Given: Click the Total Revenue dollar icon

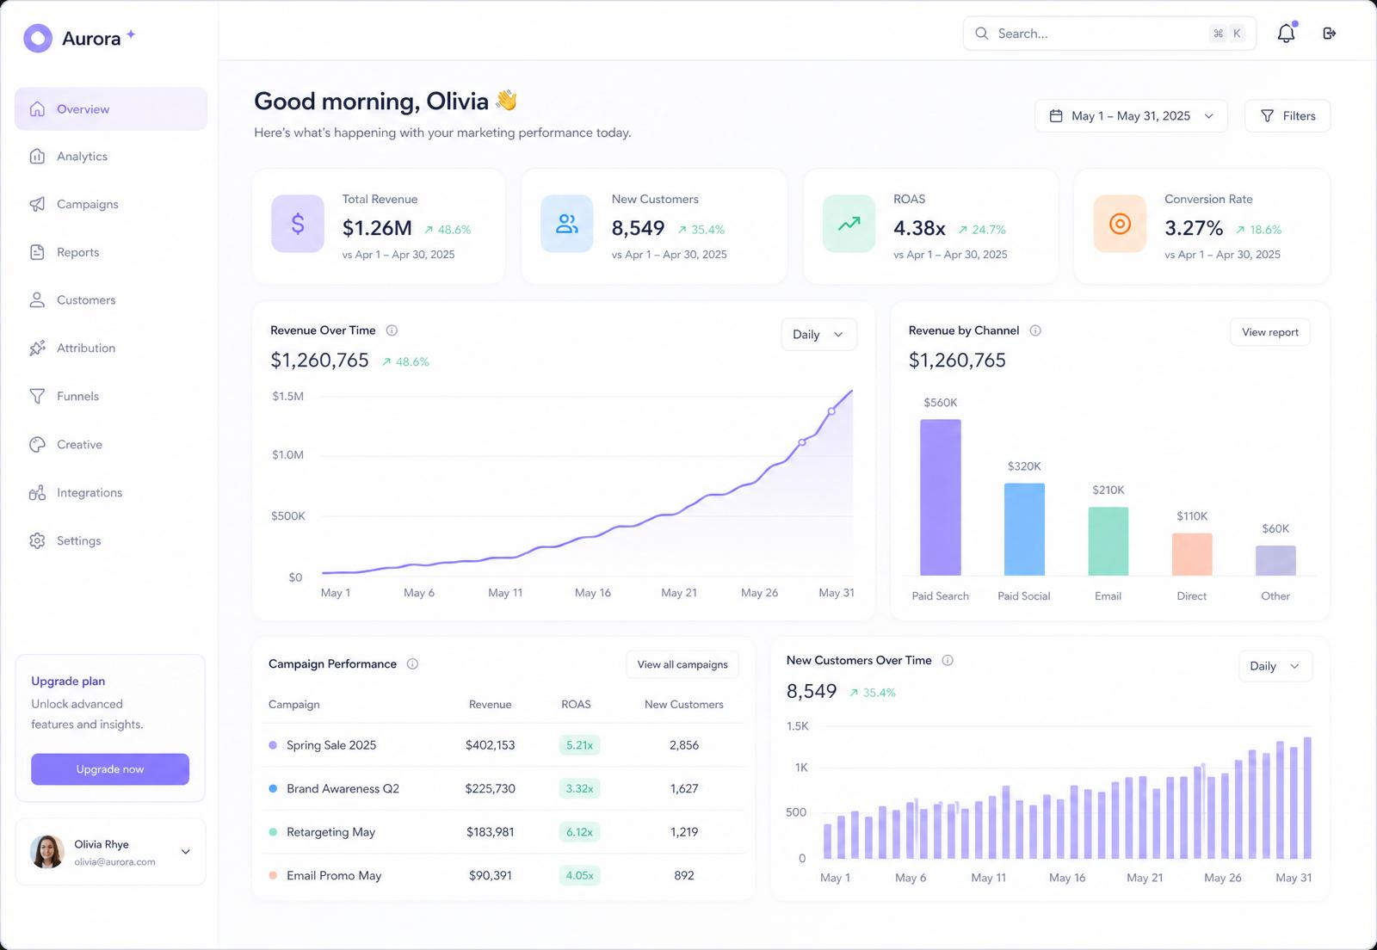Looking at the screenshot, I should pyautogui.click(x=298, y=224).
